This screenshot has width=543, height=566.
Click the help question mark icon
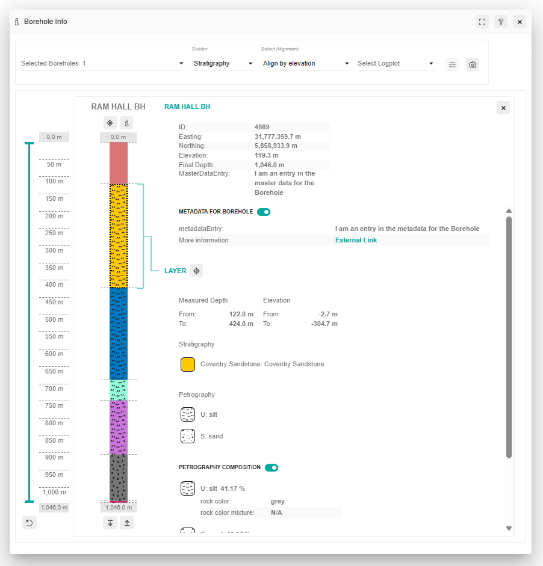pyautogui.click(x=500, y=22)
